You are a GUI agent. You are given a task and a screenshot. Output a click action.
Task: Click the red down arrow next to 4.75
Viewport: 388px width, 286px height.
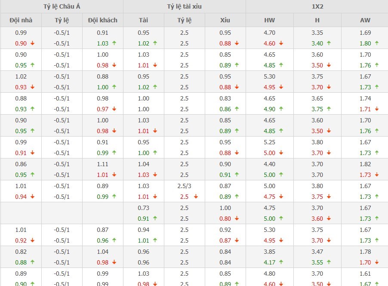281,197
